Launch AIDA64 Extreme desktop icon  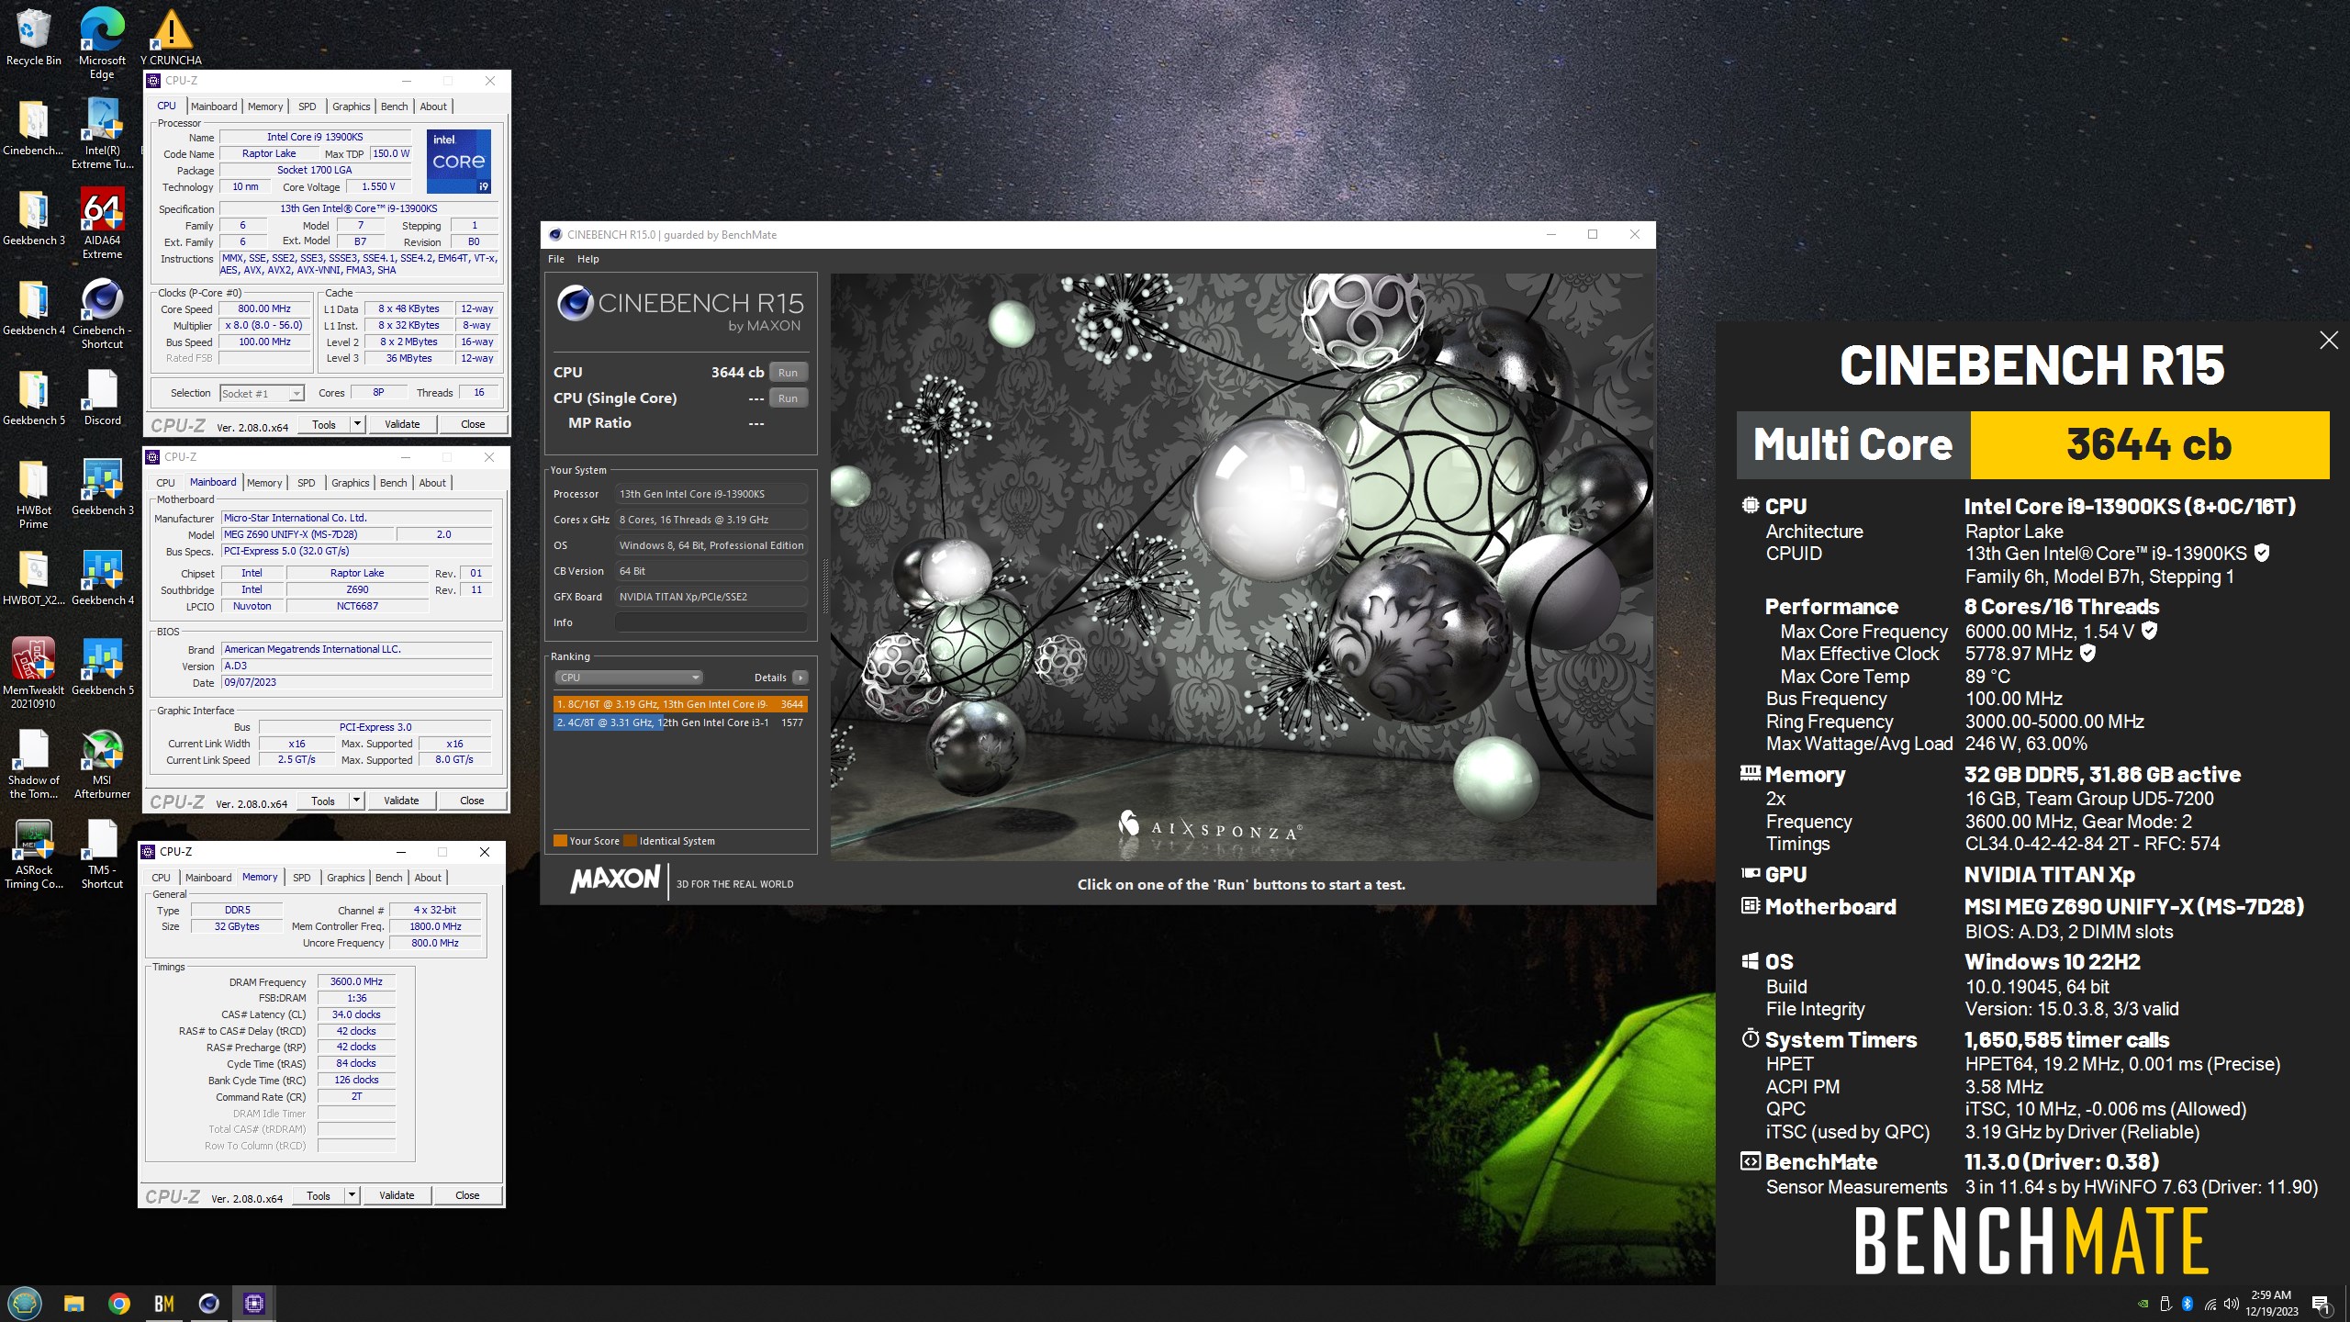coord(102,223)
